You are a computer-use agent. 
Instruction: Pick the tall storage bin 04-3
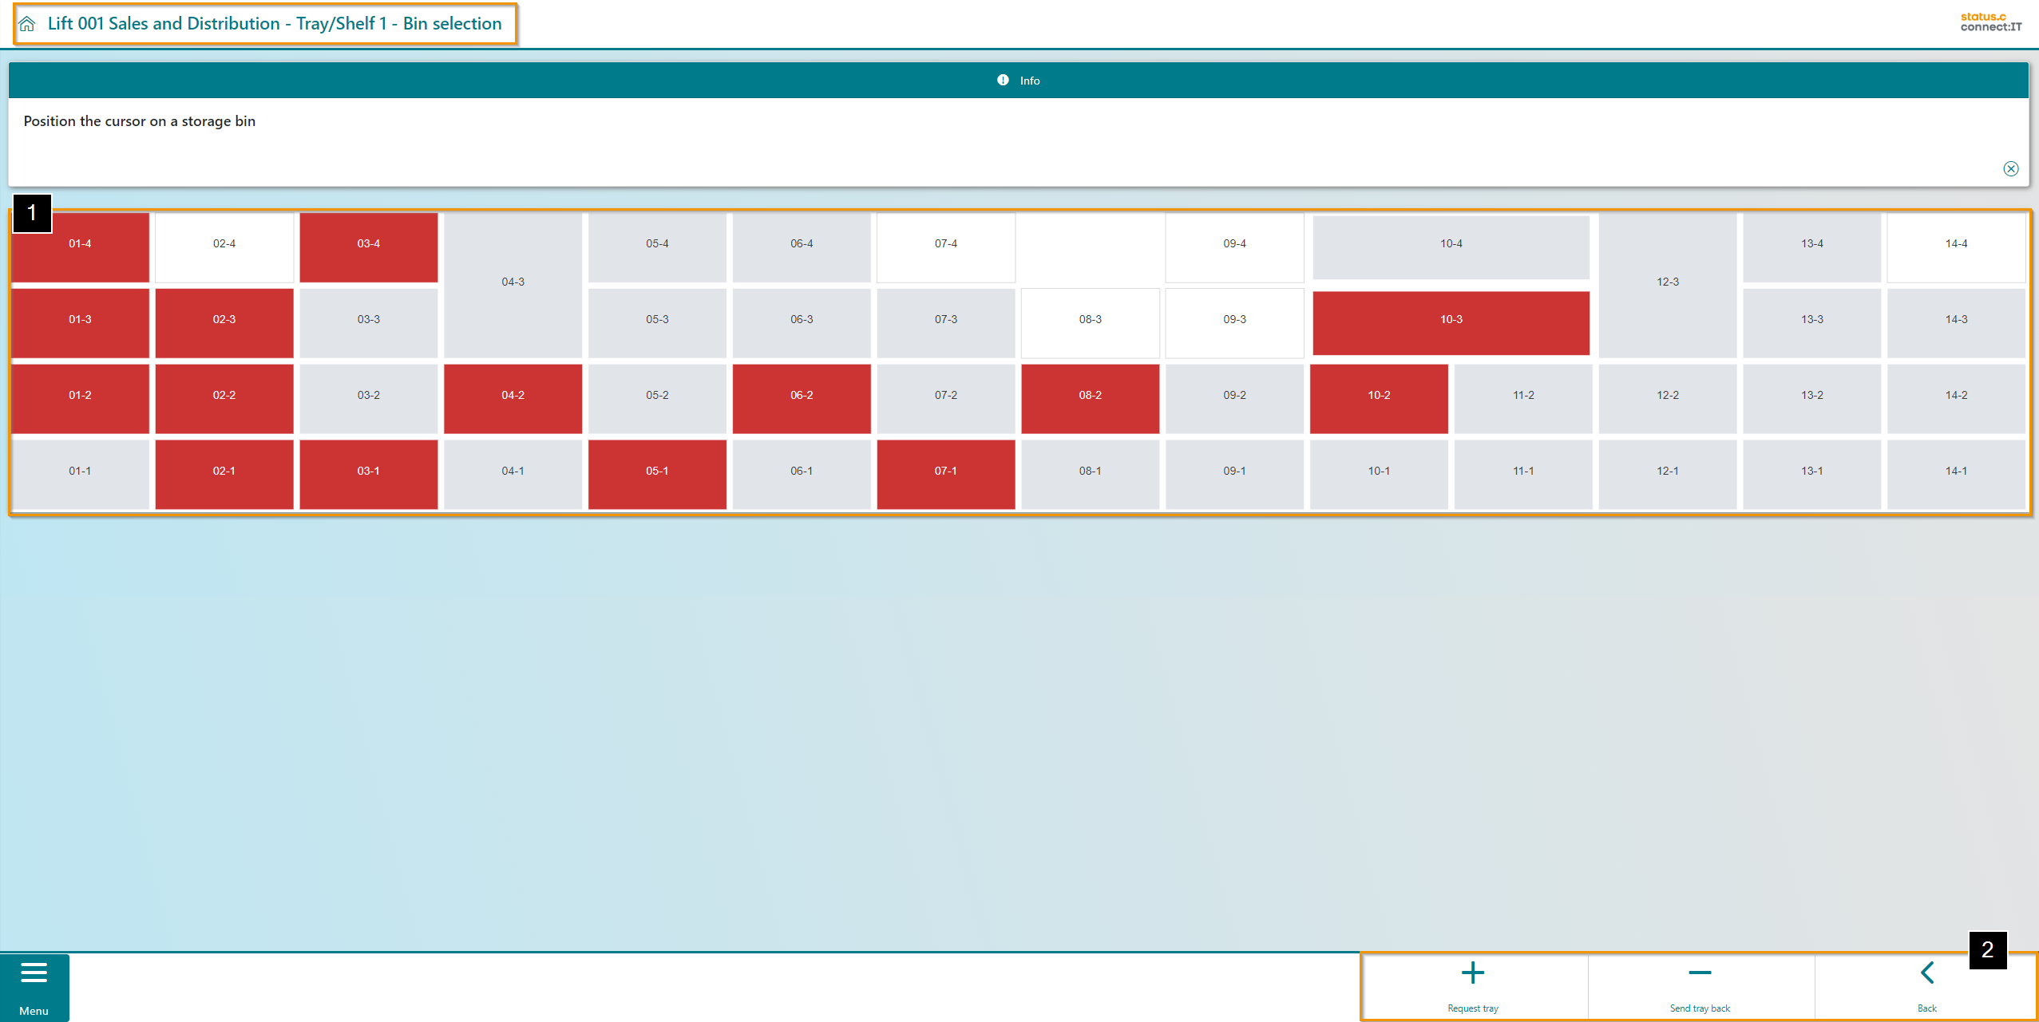[513, 282]
